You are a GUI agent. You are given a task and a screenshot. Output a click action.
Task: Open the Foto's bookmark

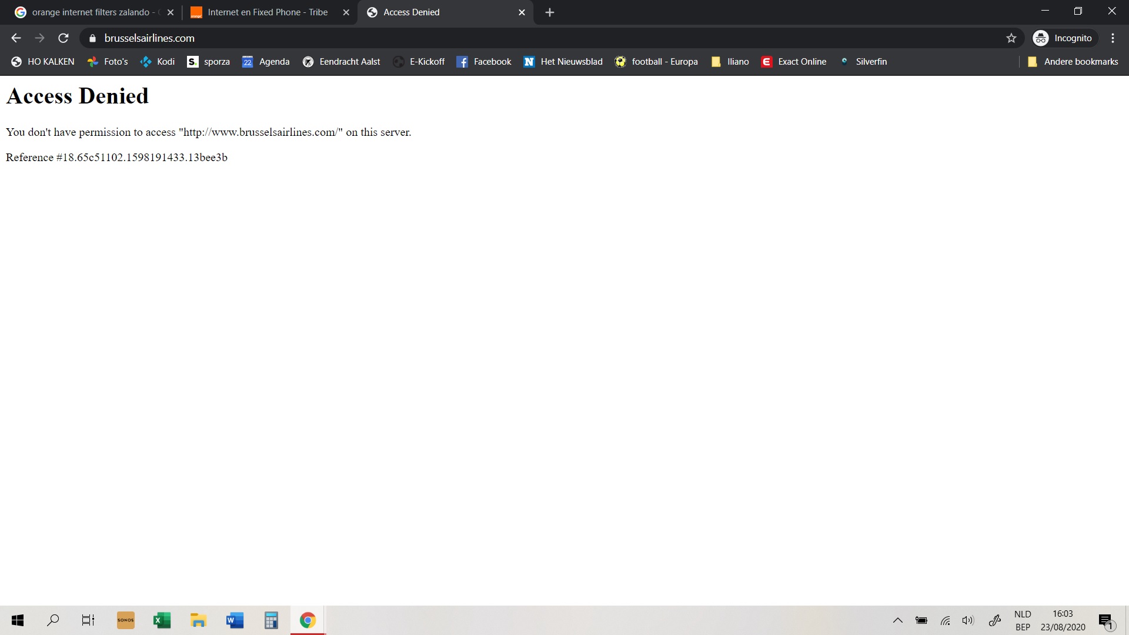108,62
